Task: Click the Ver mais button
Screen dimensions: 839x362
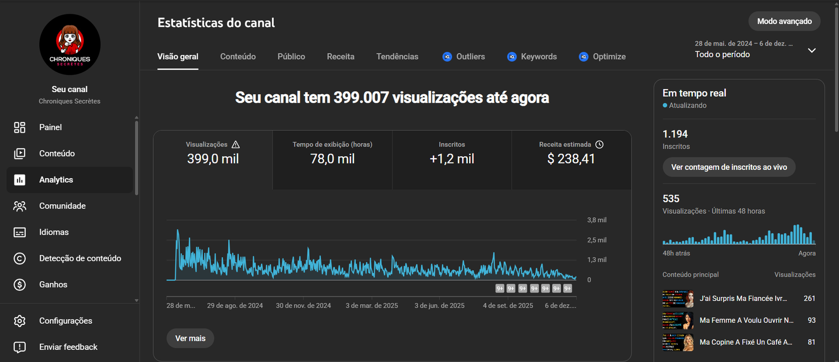Action: [190, 338]
